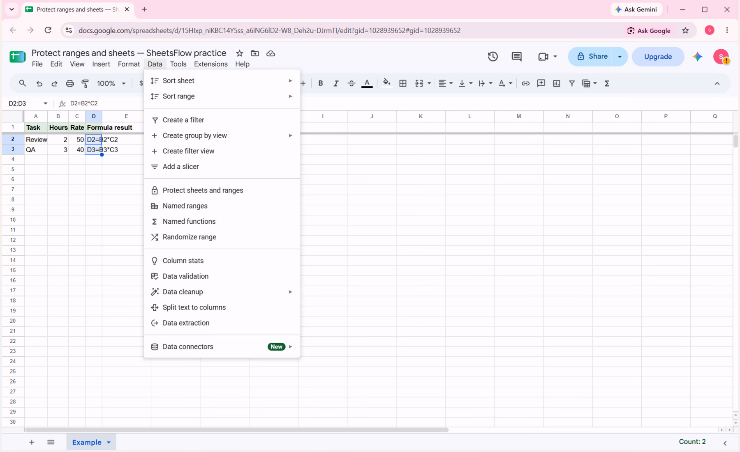The width and height of the screenshot is (740, 452).
Task: Open the Share options dropdown arrow
Action: (x=620, y=57)
